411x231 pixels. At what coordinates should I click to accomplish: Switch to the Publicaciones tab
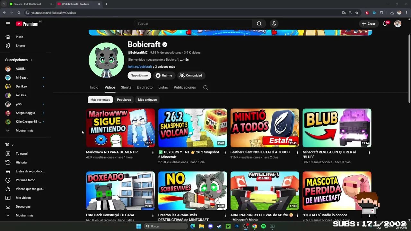coord(185,87)
